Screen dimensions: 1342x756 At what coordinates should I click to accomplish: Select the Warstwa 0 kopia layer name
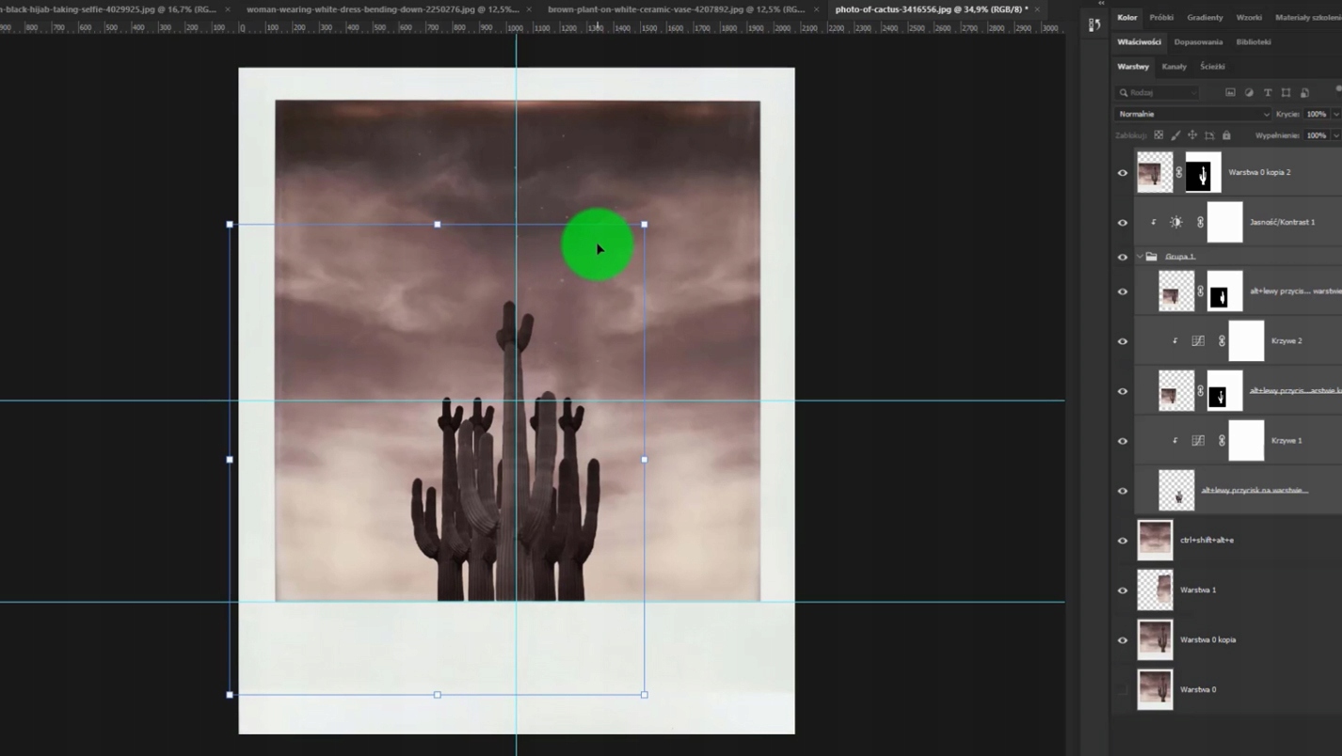click(1208, 640)
